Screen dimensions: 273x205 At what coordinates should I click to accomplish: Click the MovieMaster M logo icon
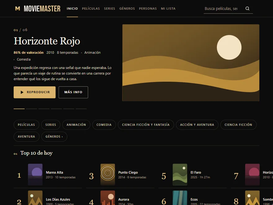point(18,8)
